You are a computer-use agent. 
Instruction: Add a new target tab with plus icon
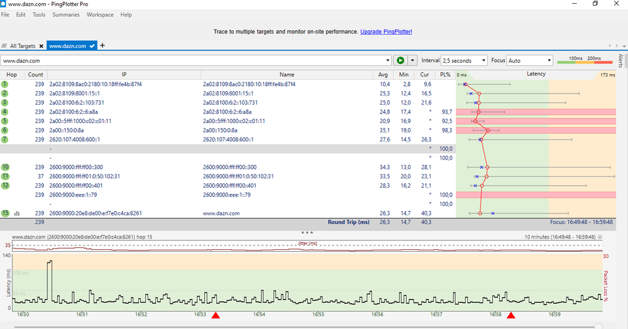point(102,45)
